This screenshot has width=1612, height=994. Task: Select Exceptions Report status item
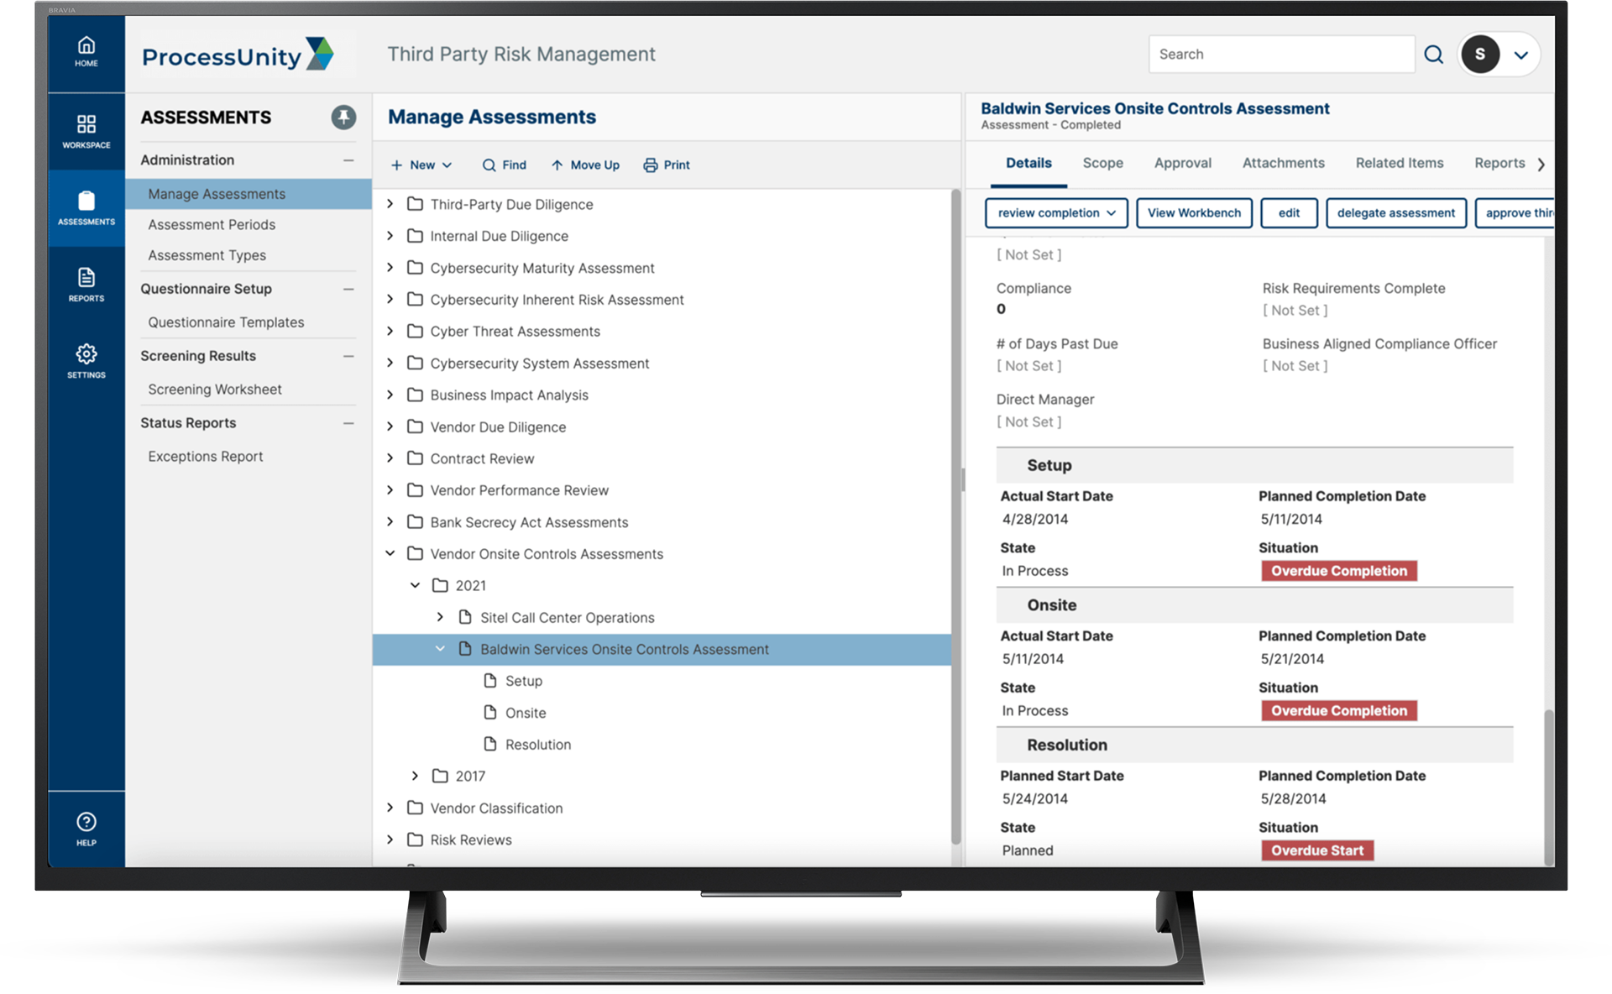206,455
